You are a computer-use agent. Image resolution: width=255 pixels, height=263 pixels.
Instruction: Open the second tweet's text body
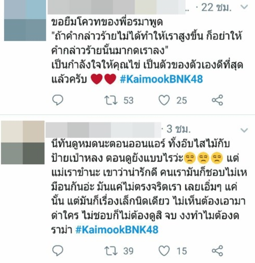point(149,187)
